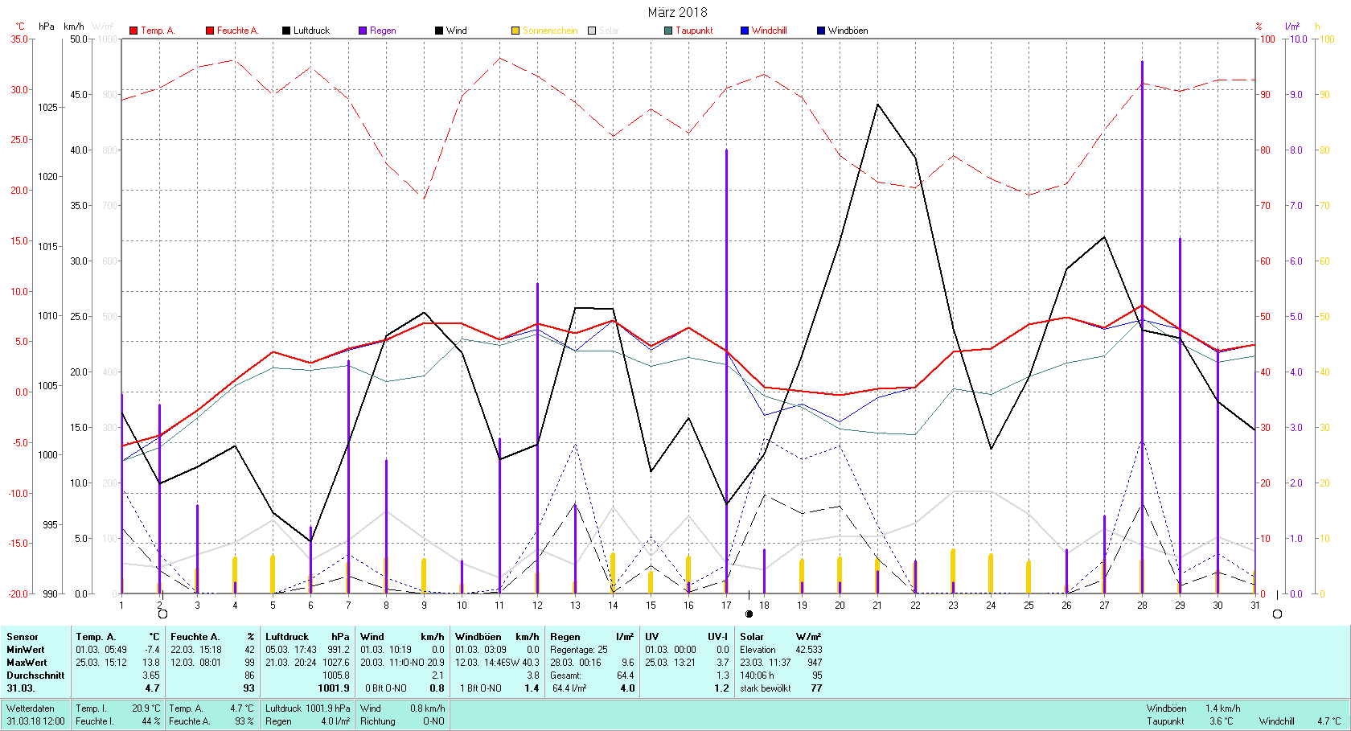Click the full moon symbol below day 31
Screen dimensions: 1351x731
(1277, 614)
